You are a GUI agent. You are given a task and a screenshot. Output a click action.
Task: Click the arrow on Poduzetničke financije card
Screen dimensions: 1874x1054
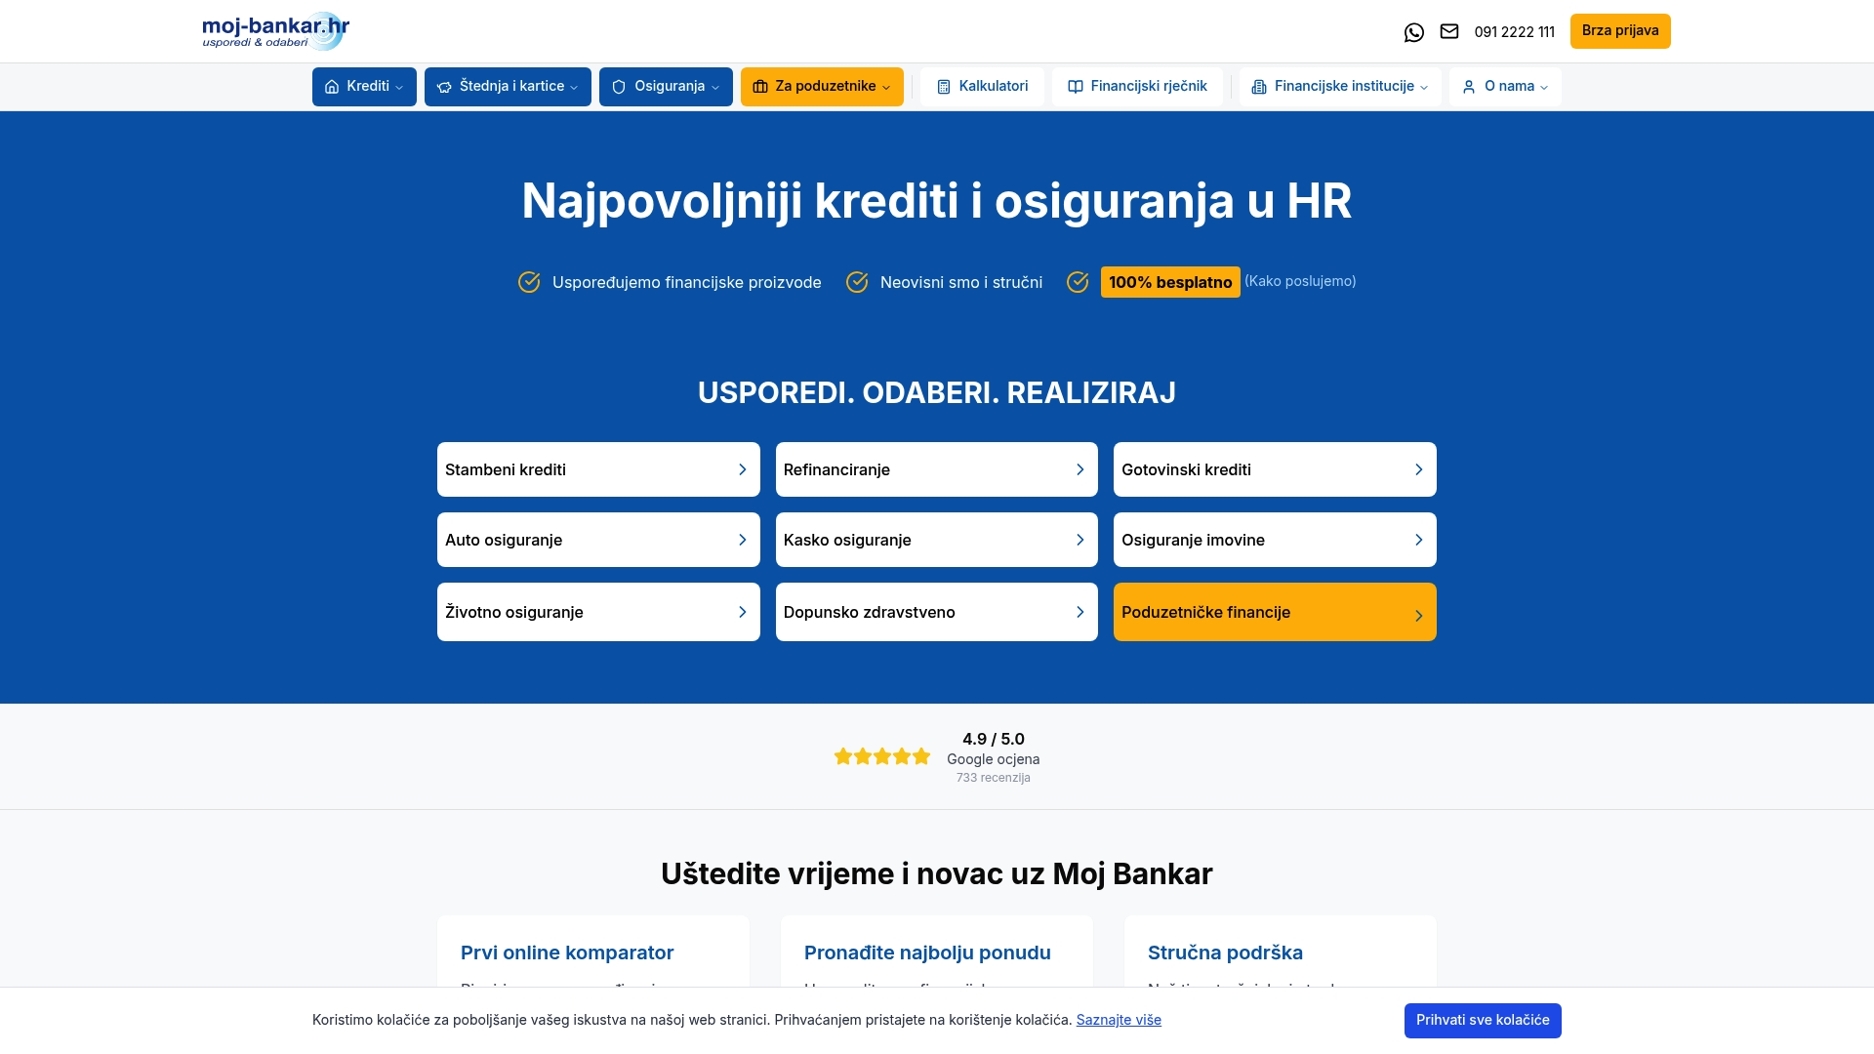1418,615
